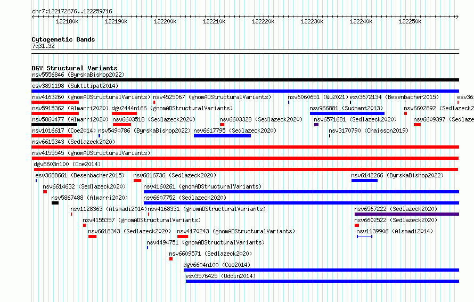The width and height of the screenshot is (474, 302).
Task: Select the purple nsv6571681 marker
Action: [316, 125]
